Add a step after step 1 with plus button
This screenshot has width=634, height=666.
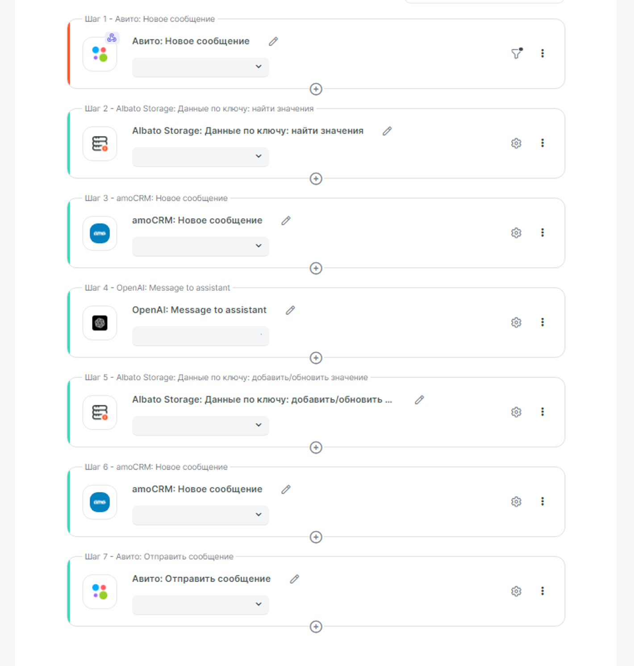click(316, 89)
